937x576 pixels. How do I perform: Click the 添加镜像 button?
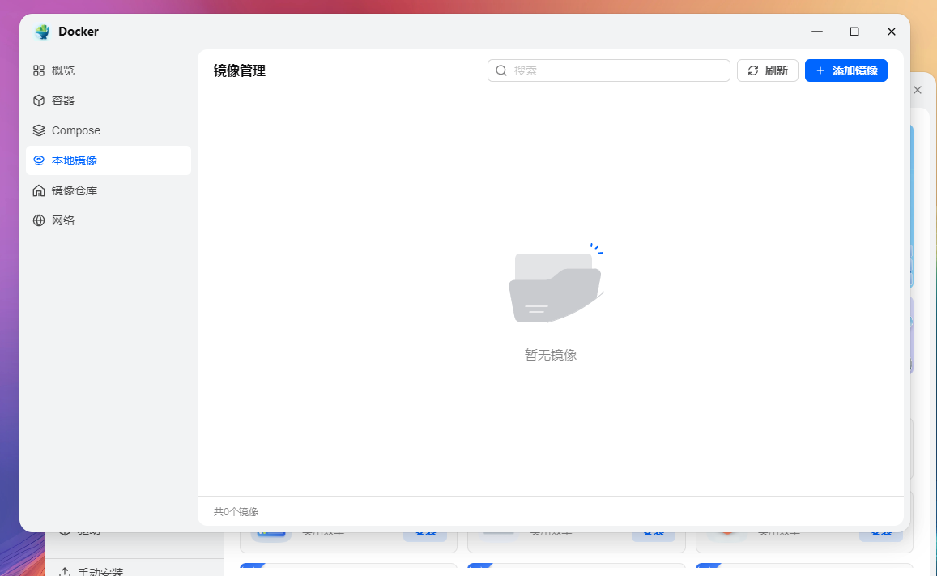coord(845,70)
